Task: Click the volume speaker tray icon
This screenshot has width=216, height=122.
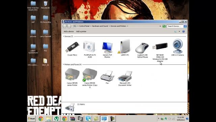Action: 169,119
